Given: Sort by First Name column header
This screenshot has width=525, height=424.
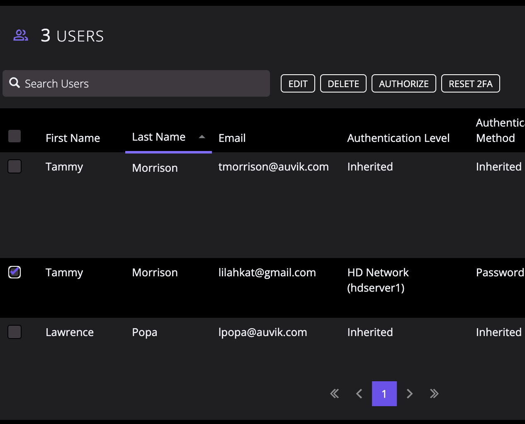Looking at the screenshot, I should tap(73, 138).
